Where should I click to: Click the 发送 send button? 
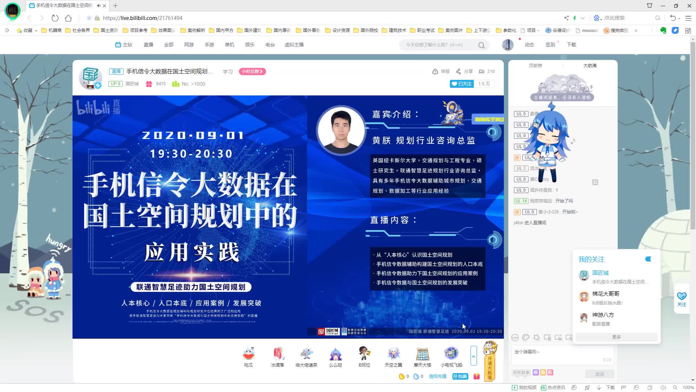click(x=600, y=374)
